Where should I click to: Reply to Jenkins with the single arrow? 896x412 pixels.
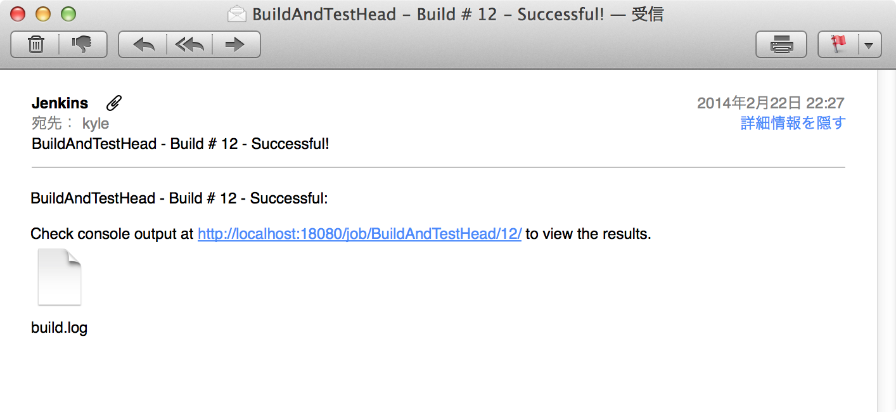[x=143, y=44]
